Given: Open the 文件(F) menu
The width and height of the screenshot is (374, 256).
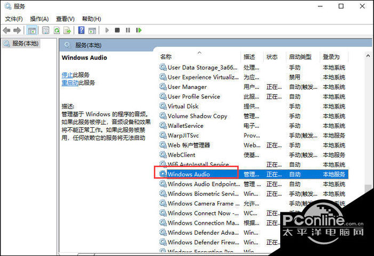Looking at the screenshot, I should [14, 19].
